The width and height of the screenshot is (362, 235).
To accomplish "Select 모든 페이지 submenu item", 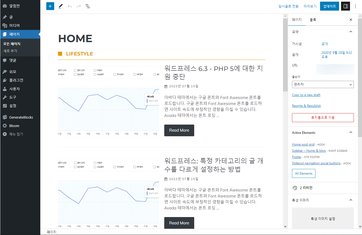I will click(x=12, y=44).
